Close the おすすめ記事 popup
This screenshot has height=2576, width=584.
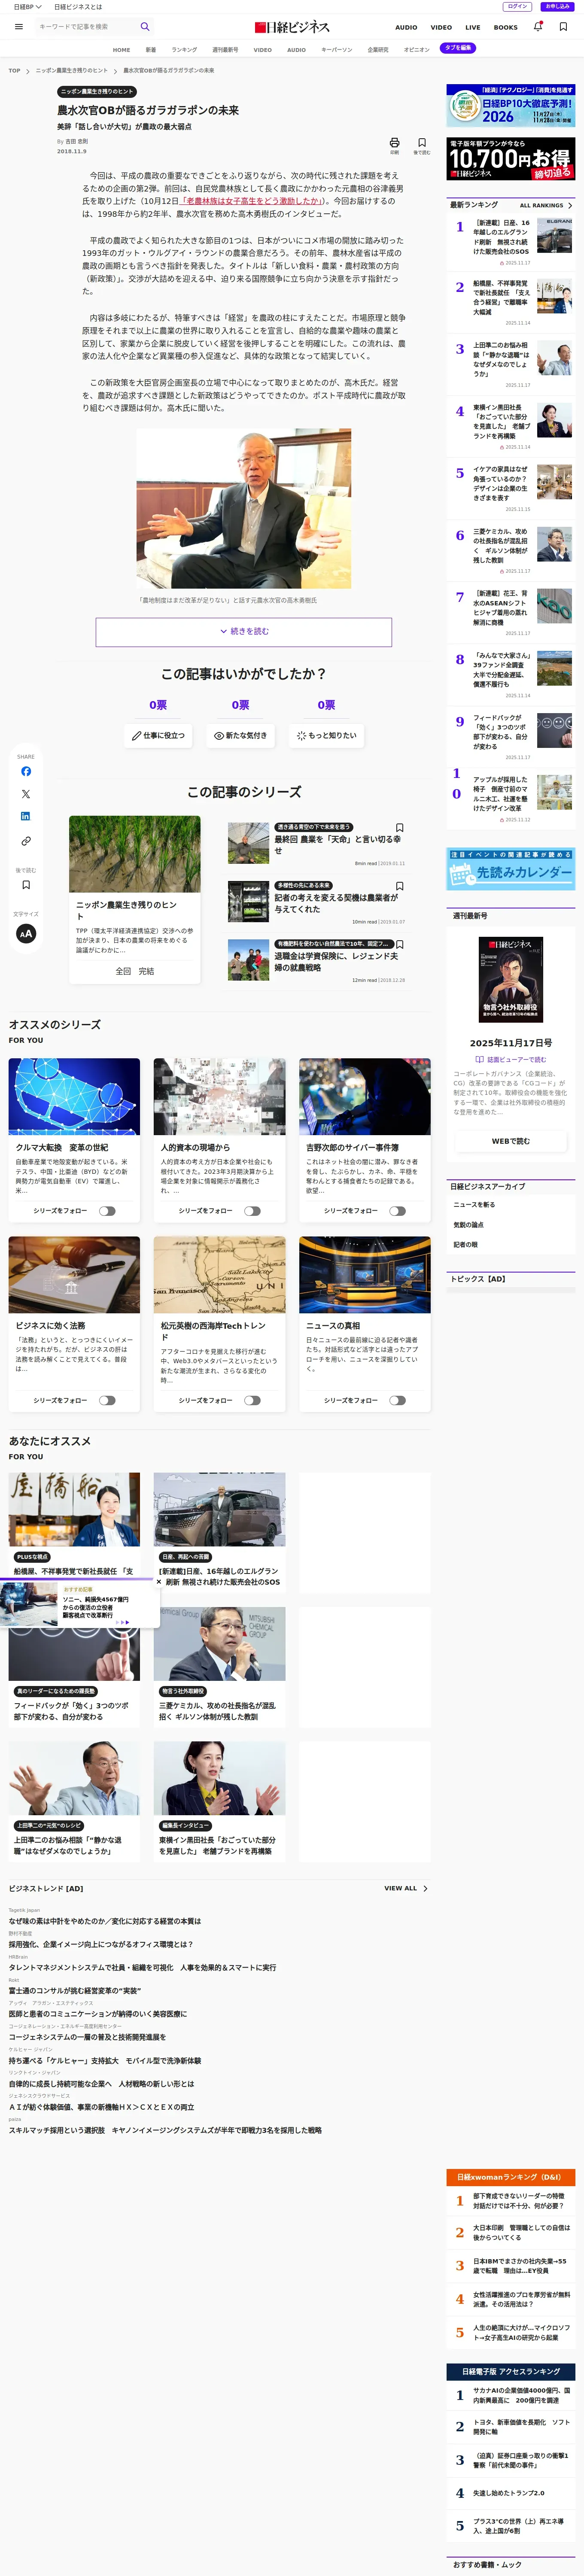[159, 1582]
